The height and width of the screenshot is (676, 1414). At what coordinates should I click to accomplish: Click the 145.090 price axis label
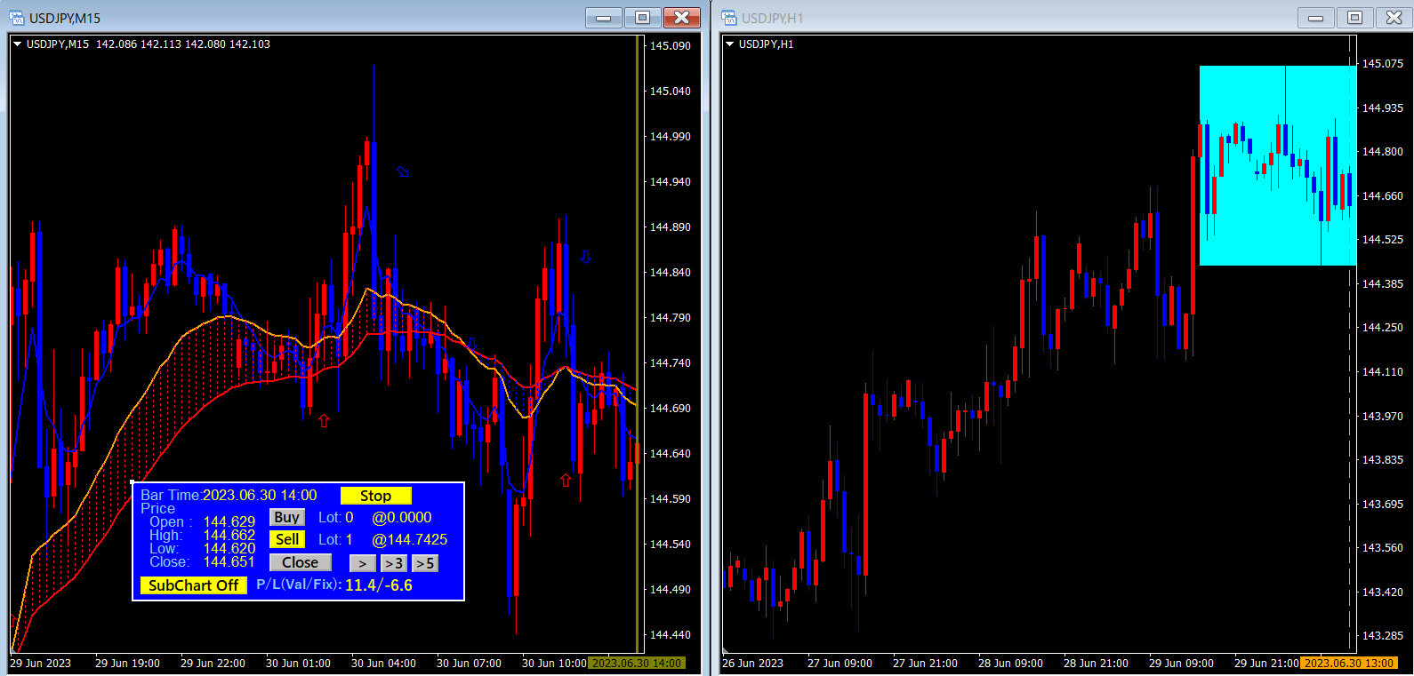pos(671,45)
